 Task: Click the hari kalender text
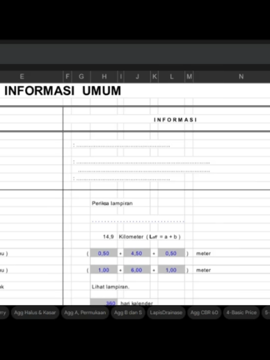(136, 303)
